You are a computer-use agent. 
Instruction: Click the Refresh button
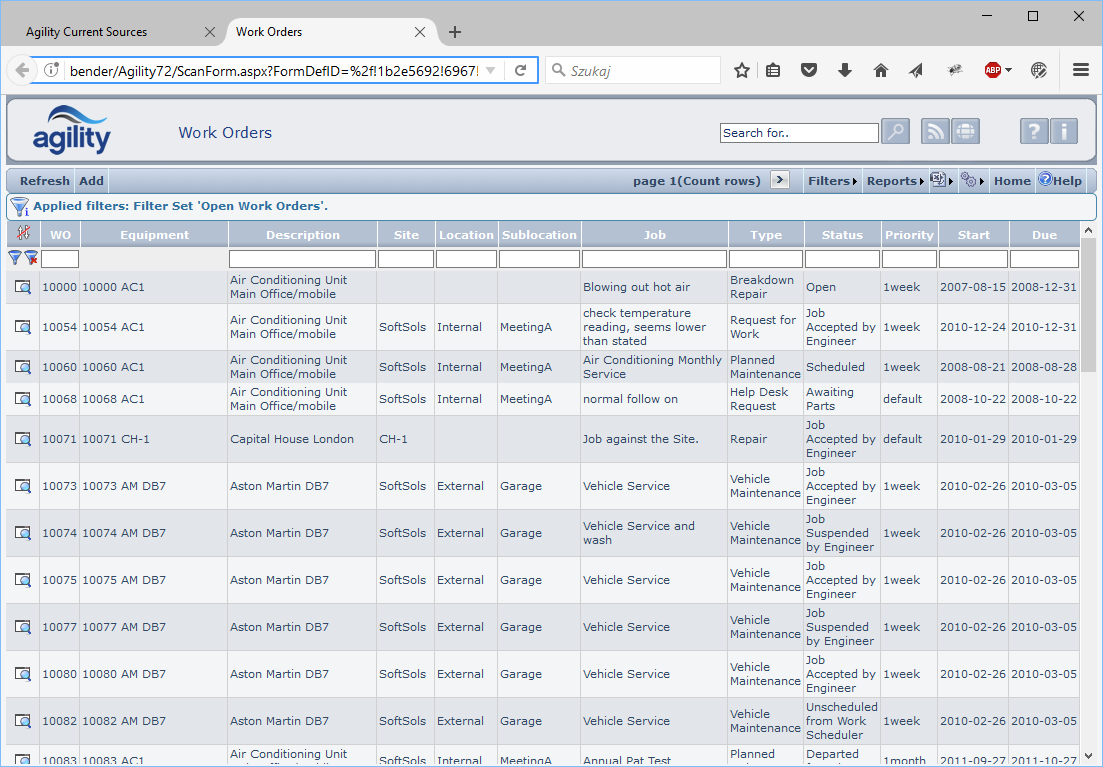[44, 181]
